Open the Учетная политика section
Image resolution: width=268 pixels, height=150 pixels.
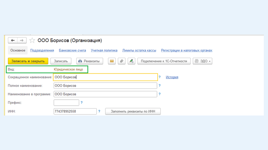pos(104,50)
